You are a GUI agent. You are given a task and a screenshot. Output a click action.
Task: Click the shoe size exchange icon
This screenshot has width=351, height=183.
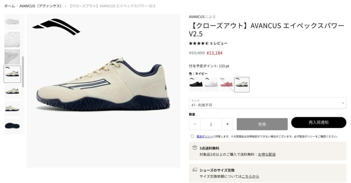click(195, 170)
